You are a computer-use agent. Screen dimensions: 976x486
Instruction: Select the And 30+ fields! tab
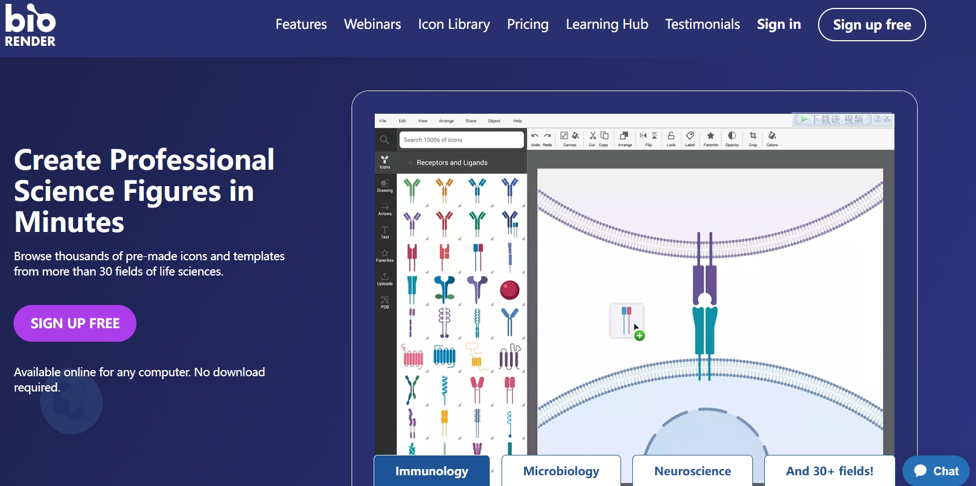pyautogui.click(x=829, y=471)
